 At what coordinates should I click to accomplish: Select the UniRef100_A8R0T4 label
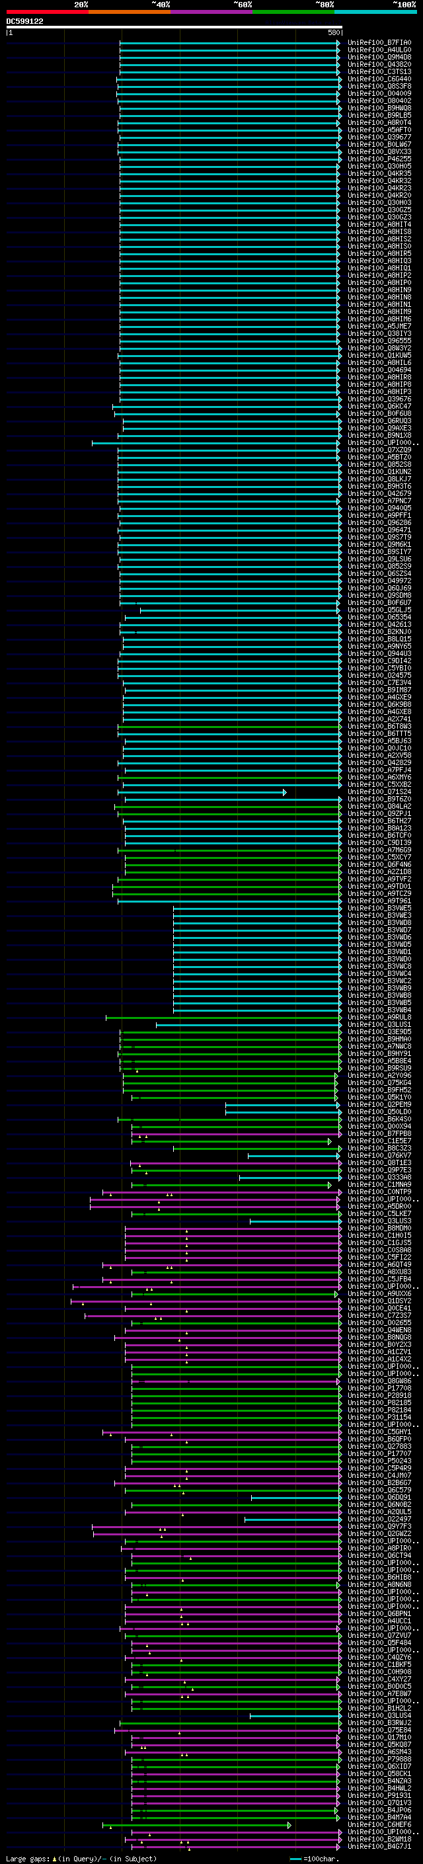379,123
